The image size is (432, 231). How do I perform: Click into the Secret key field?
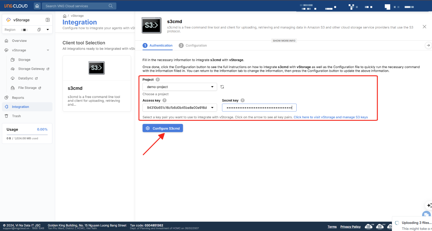tap(259, 108)
